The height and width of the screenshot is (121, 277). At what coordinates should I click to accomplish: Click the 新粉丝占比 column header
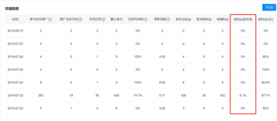(266, 20)
